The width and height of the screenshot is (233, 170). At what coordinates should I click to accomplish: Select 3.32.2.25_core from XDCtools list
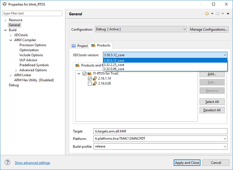pos(114,65)
